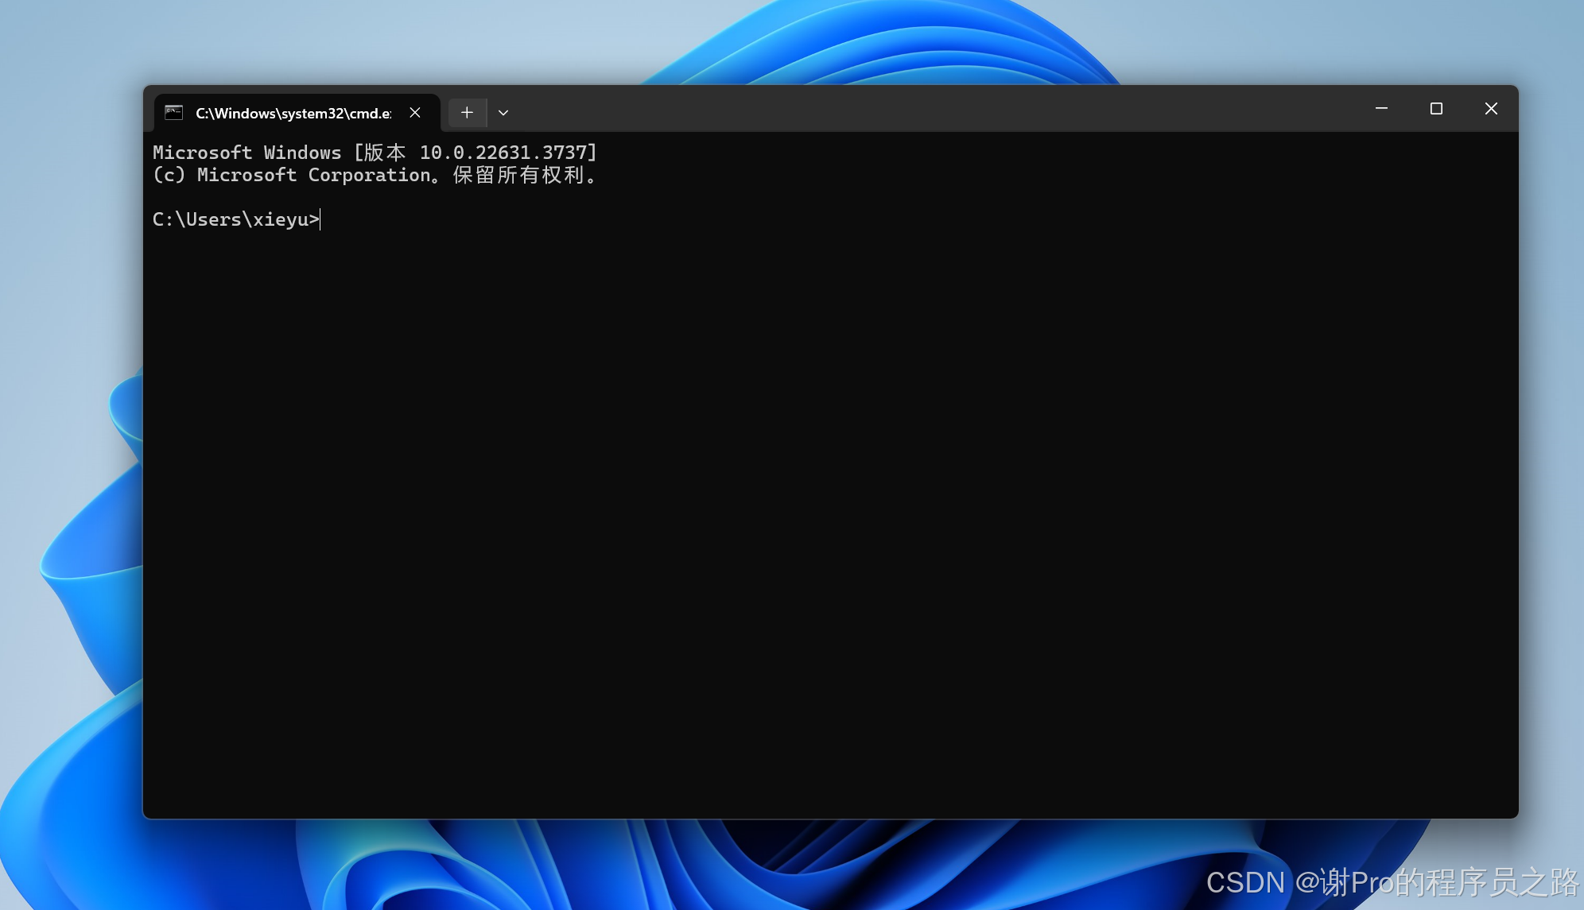Maximize the terminal window
The image size is (1584, 910).
coord(1436,108)
